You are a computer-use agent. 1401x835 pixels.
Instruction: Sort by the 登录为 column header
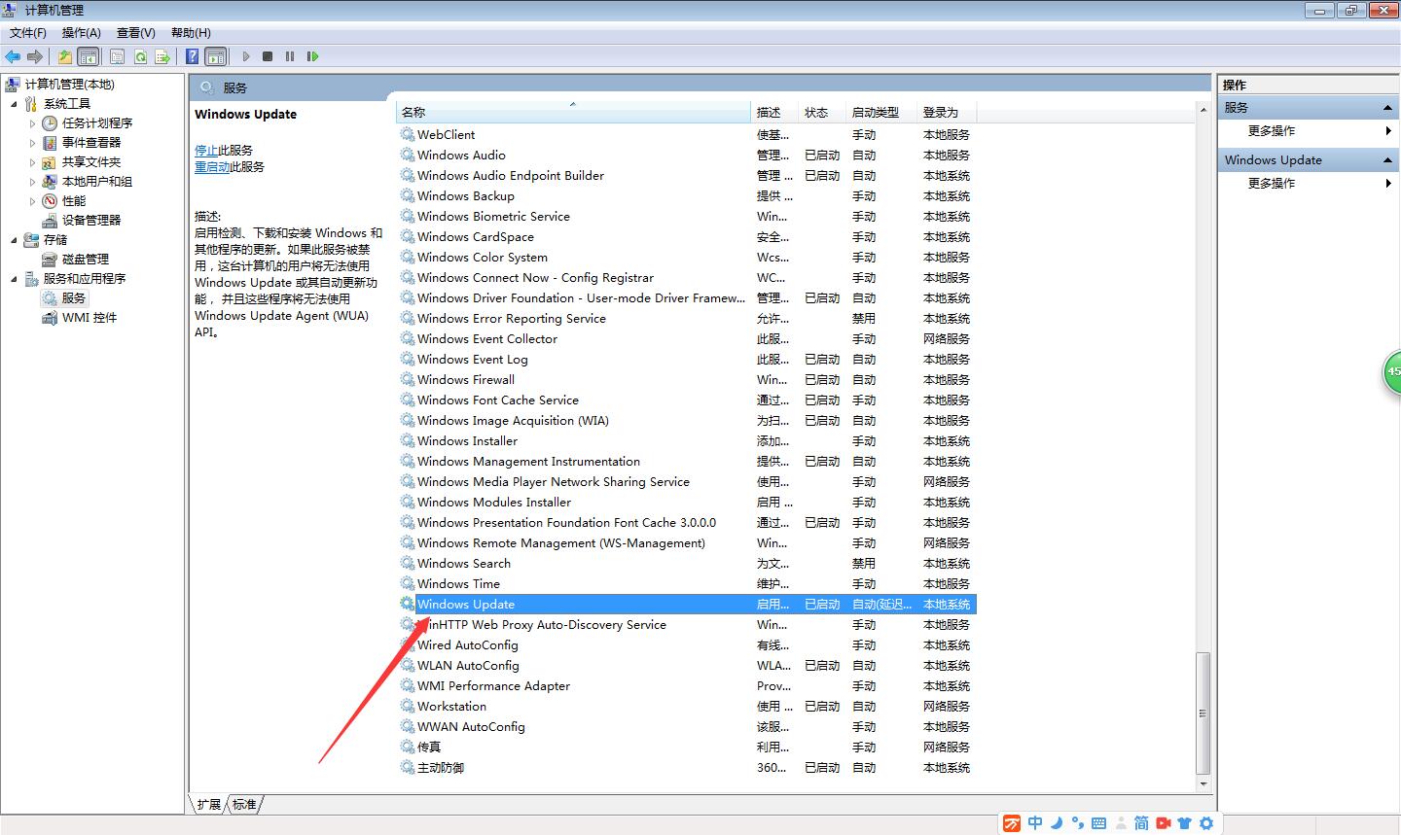click(946, 112)
